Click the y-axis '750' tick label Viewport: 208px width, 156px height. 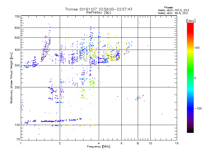tap(17, 16)
